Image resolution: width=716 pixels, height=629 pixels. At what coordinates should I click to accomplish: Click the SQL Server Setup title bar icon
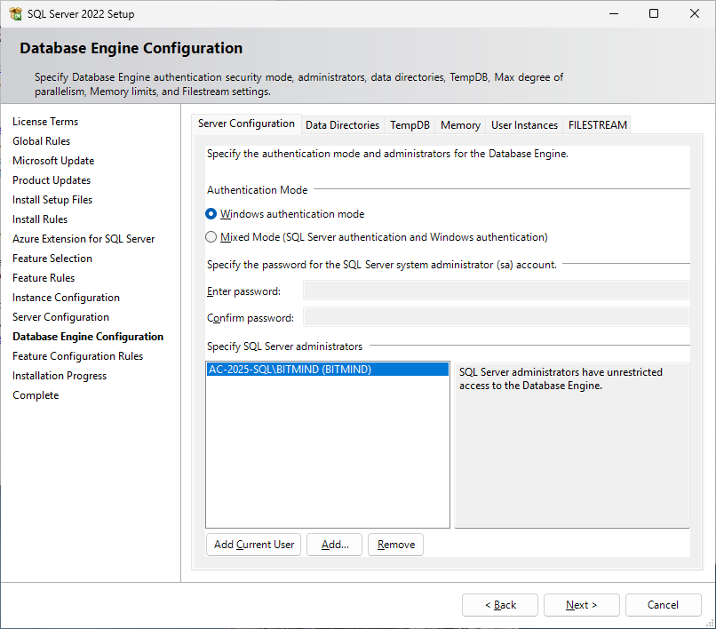[x=15, y=14]
